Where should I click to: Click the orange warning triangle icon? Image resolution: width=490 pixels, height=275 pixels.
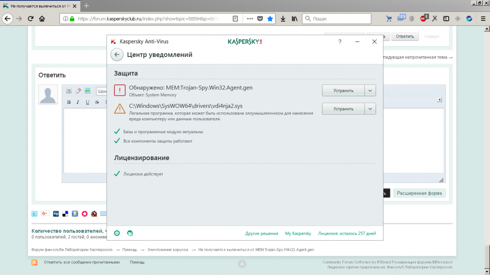coord(120,108)
